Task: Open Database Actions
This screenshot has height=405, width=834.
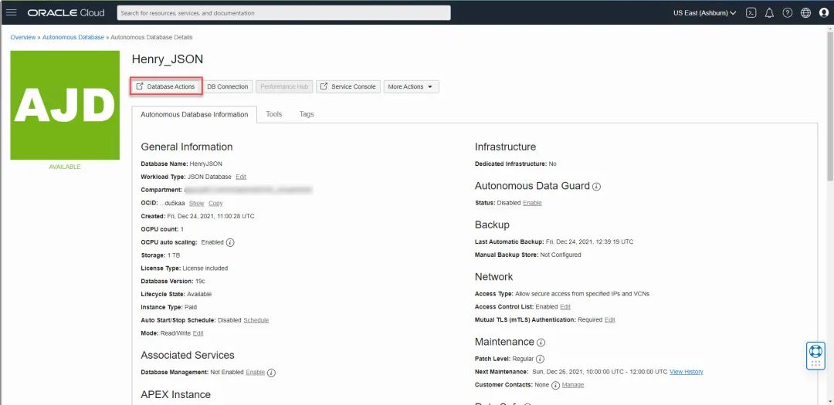Action: (167, 86)
